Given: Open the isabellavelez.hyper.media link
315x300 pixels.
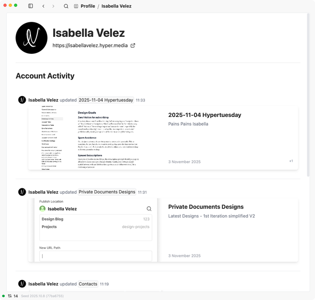Looking at the screenshot, I should point(91,46).
